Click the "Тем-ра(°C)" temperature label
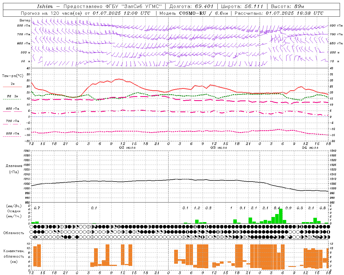The height and width of the screenshot is (275, 344). [x=13, y=76]
